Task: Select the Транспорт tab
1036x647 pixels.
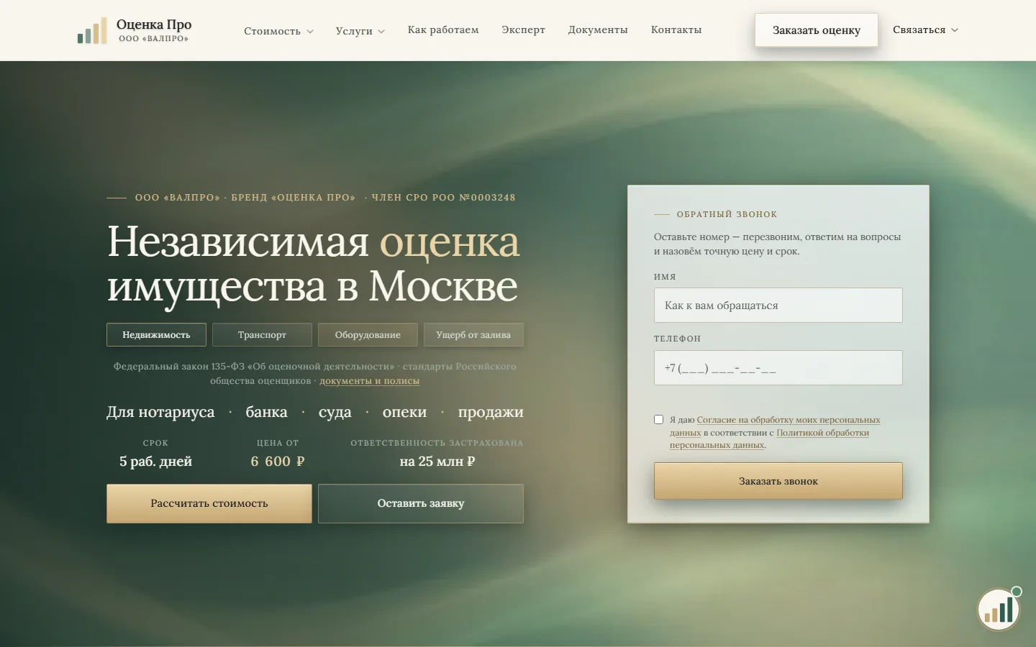Action: 262,335
